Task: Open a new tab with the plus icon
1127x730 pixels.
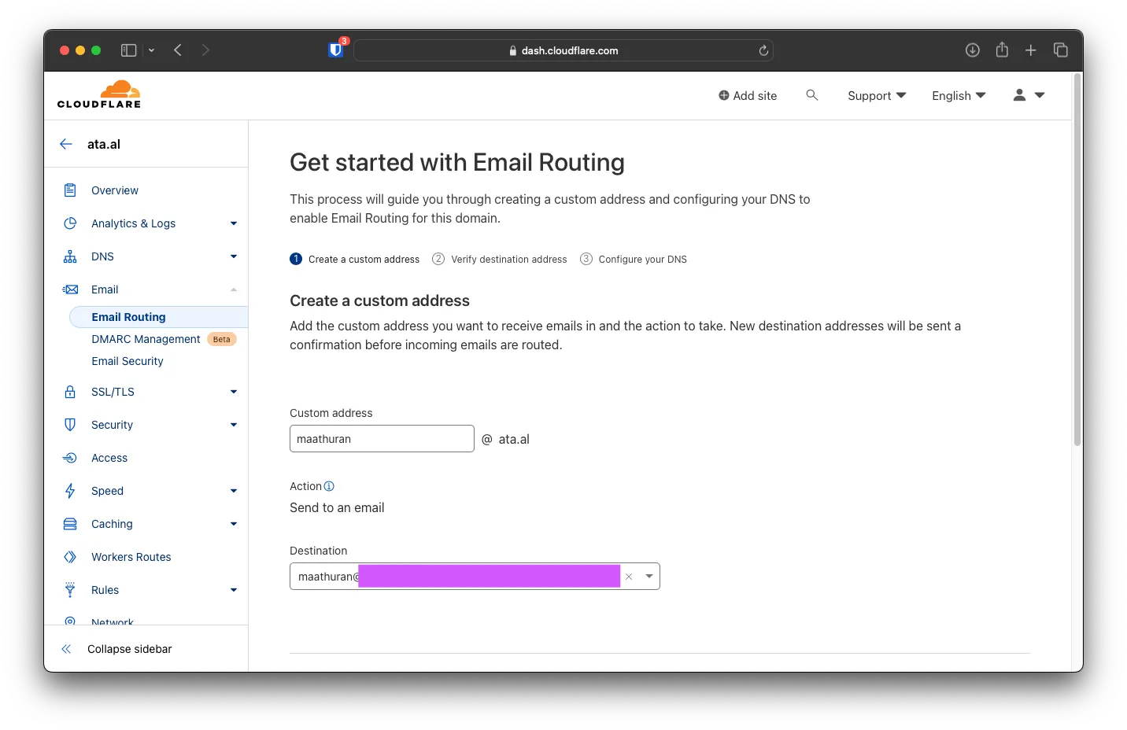Action: click(x=1030, y=50)
